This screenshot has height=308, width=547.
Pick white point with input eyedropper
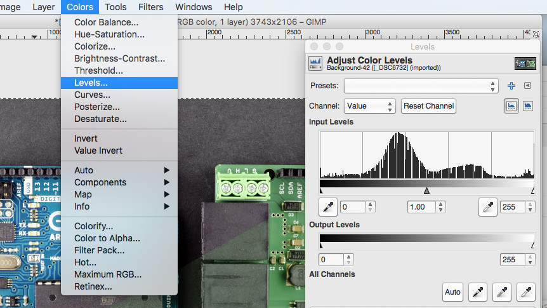487,206
